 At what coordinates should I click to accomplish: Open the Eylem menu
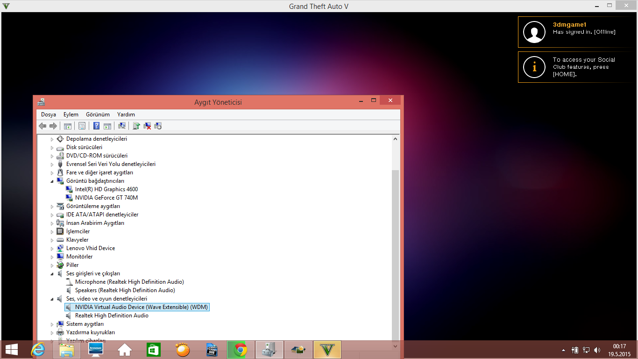pyautogui.click(x=71, y=115)
